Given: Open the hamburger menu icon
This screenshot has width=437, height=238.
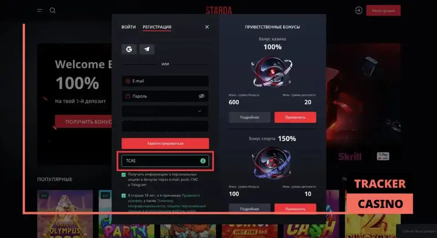Looking at the screenshot, I should coord(40,10).
